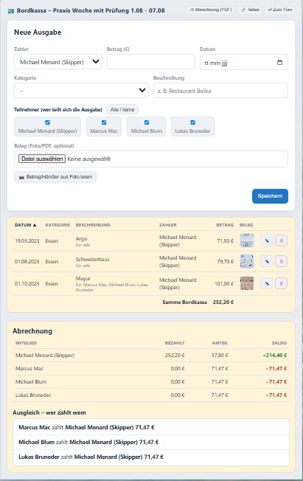Viewport: 303px width, 481px height.
Task: Toggle Lukas Bruneder participant checkbox
Action: point(192,122)
